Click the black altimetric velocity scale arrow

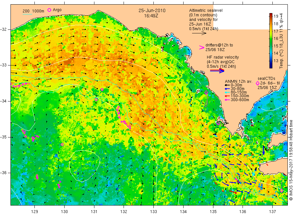coord(199,33)
